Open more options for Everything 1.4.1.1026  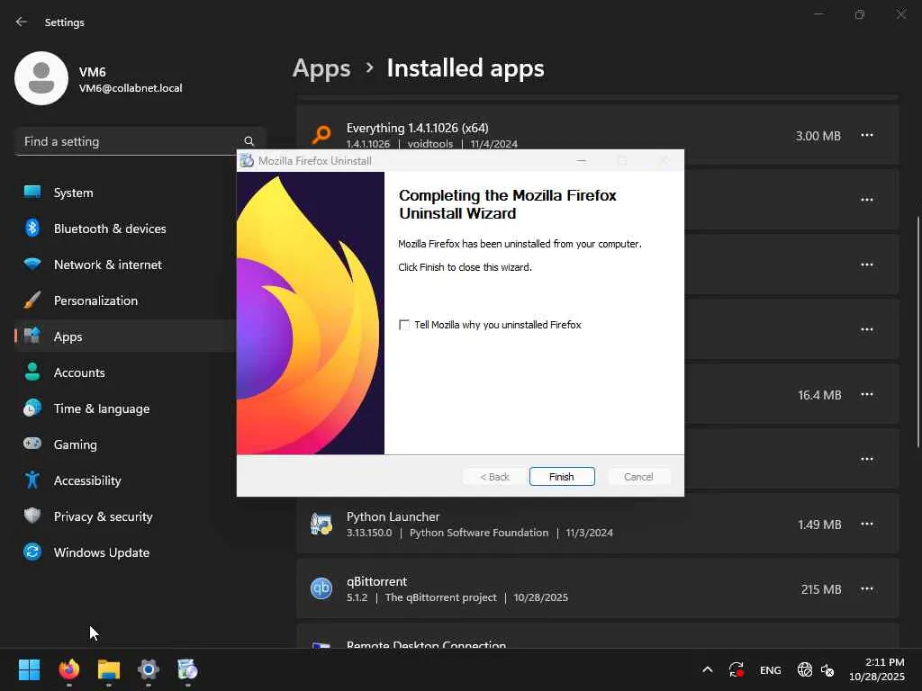tap(867, 135)
